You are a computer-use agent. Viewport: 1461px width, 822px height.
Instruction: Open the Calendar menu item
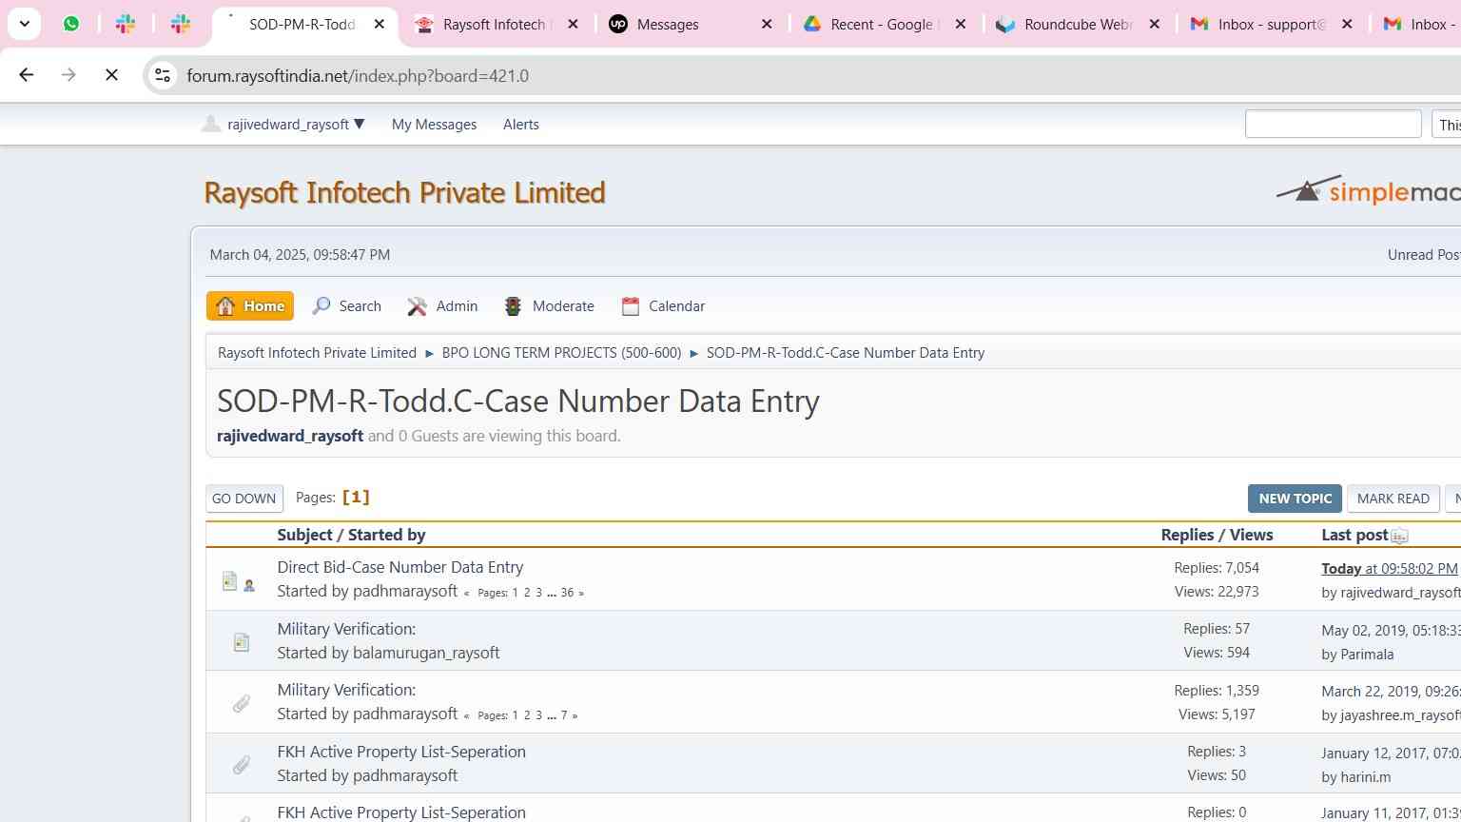click(664, 305)
